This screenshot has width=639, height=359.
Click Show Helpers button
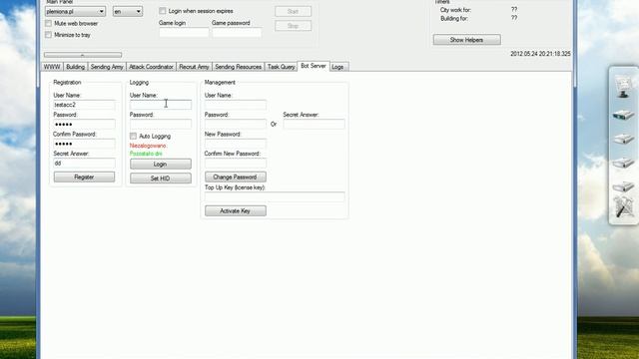pyautogui.click(x=467, y=40)
